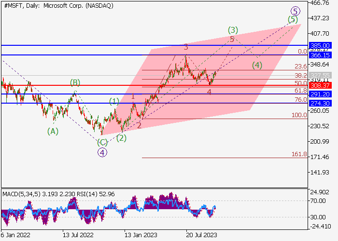Select the 13 Jul 2022 date marker
This screenshot has width=338, height=241.
78,234
